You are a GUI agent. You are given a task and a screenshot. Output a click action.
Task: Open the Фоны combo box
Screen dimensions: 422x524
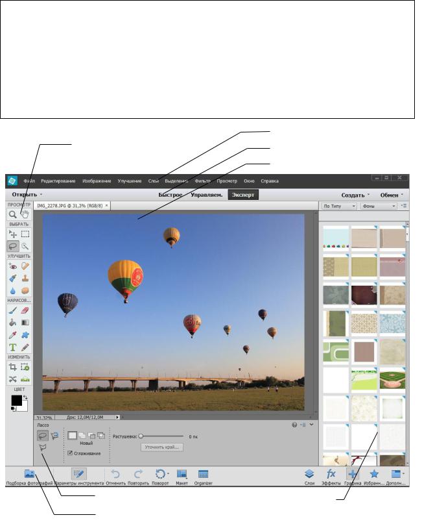tap(379, 206)
